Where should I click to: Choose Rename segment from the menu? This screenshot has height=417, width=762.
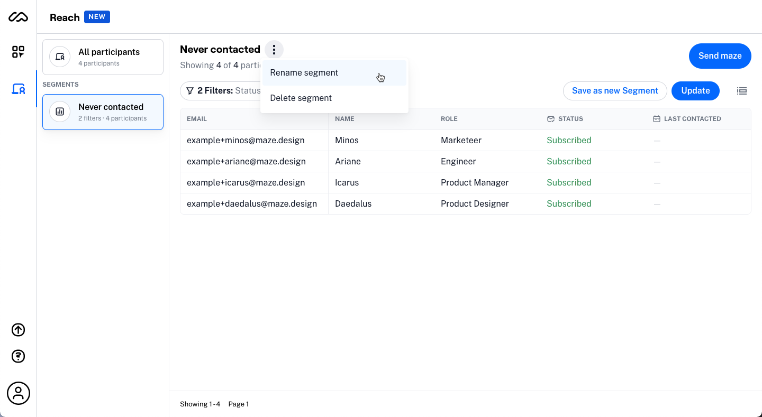click(x=304, y=73)
